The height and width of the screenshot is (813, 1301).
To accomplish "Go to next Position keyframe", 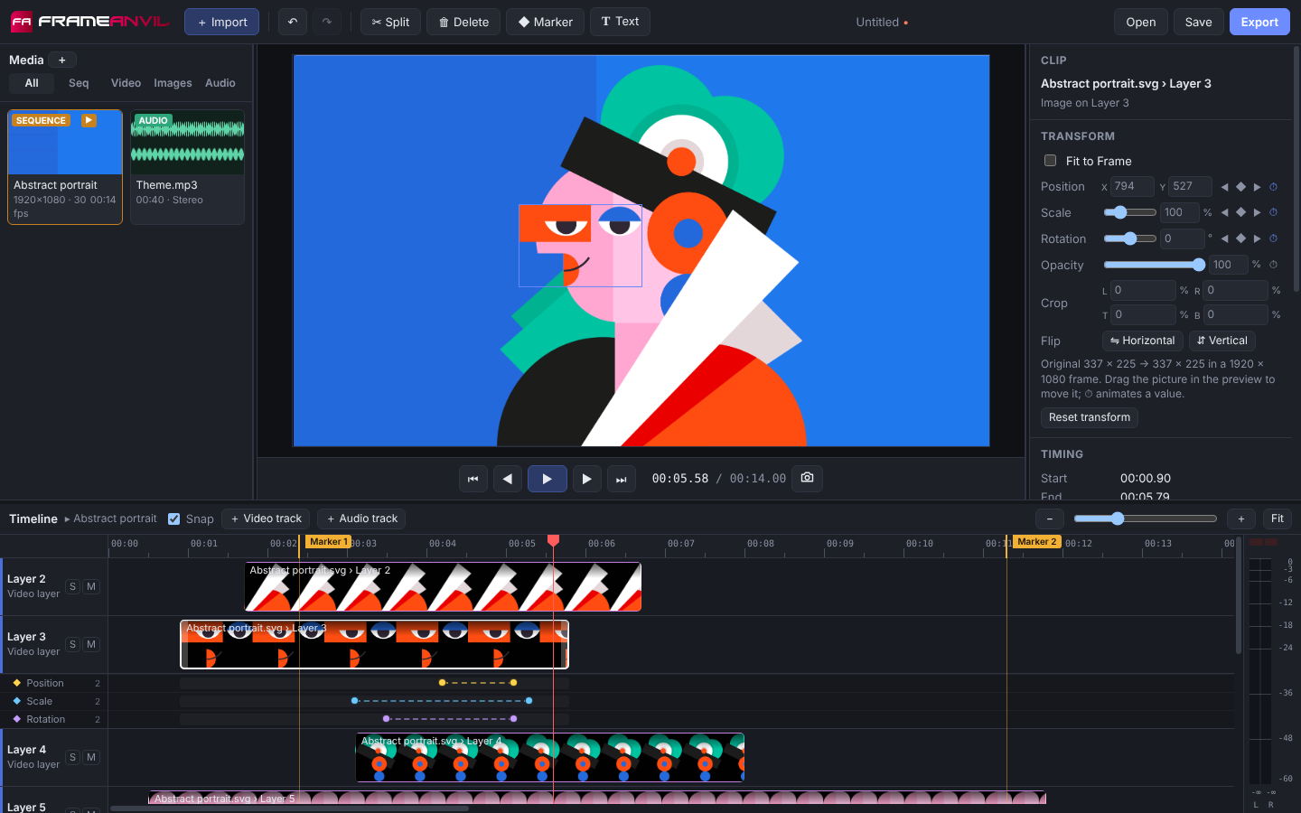I will coord(1258,187).
